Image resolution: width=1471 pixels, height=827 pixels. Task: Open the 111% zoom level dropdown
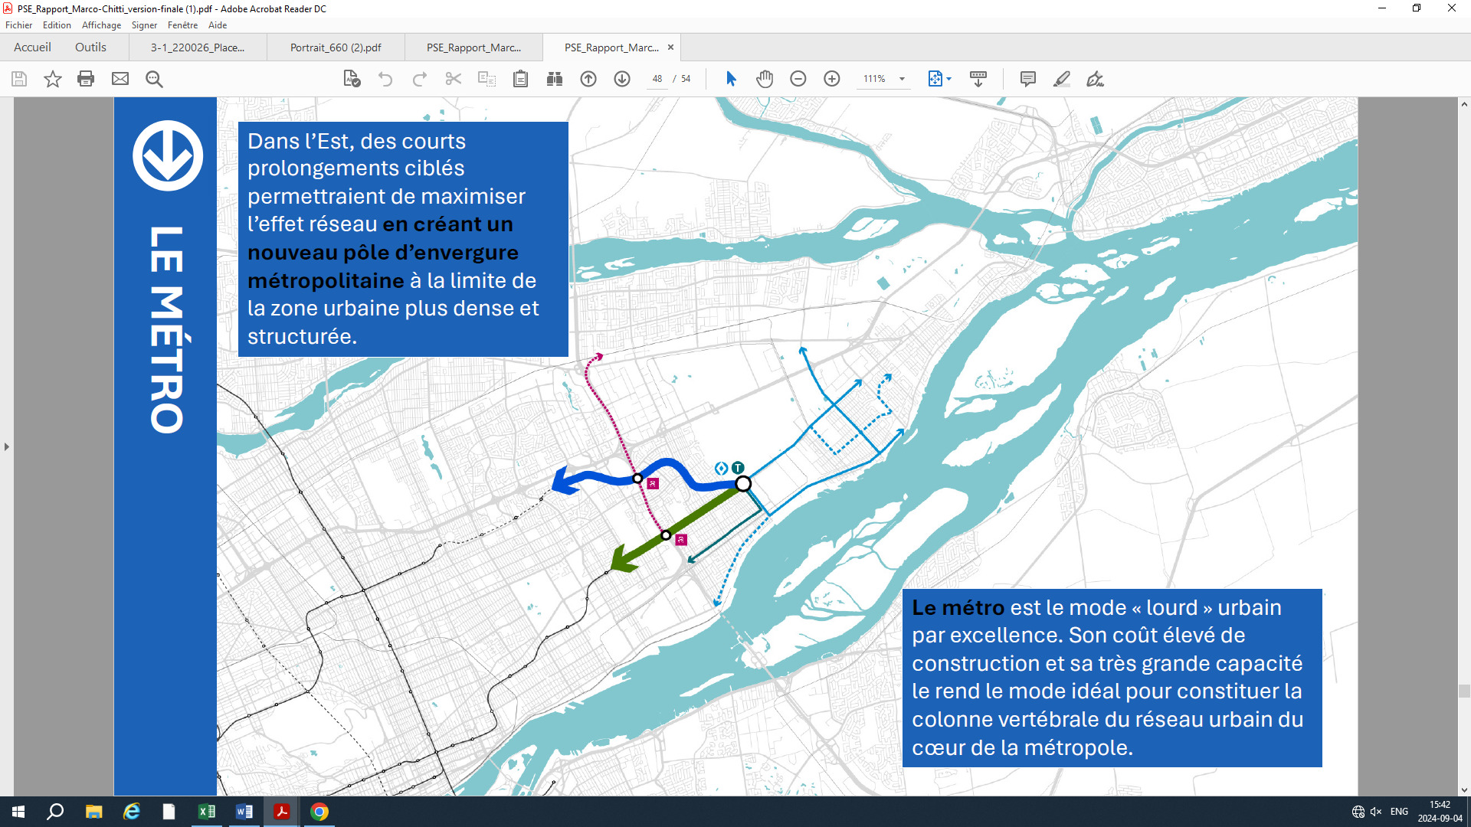point(902,79)
